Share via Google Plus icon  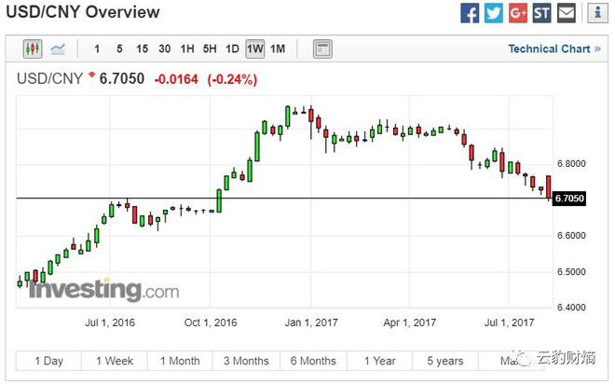(518, 13)
